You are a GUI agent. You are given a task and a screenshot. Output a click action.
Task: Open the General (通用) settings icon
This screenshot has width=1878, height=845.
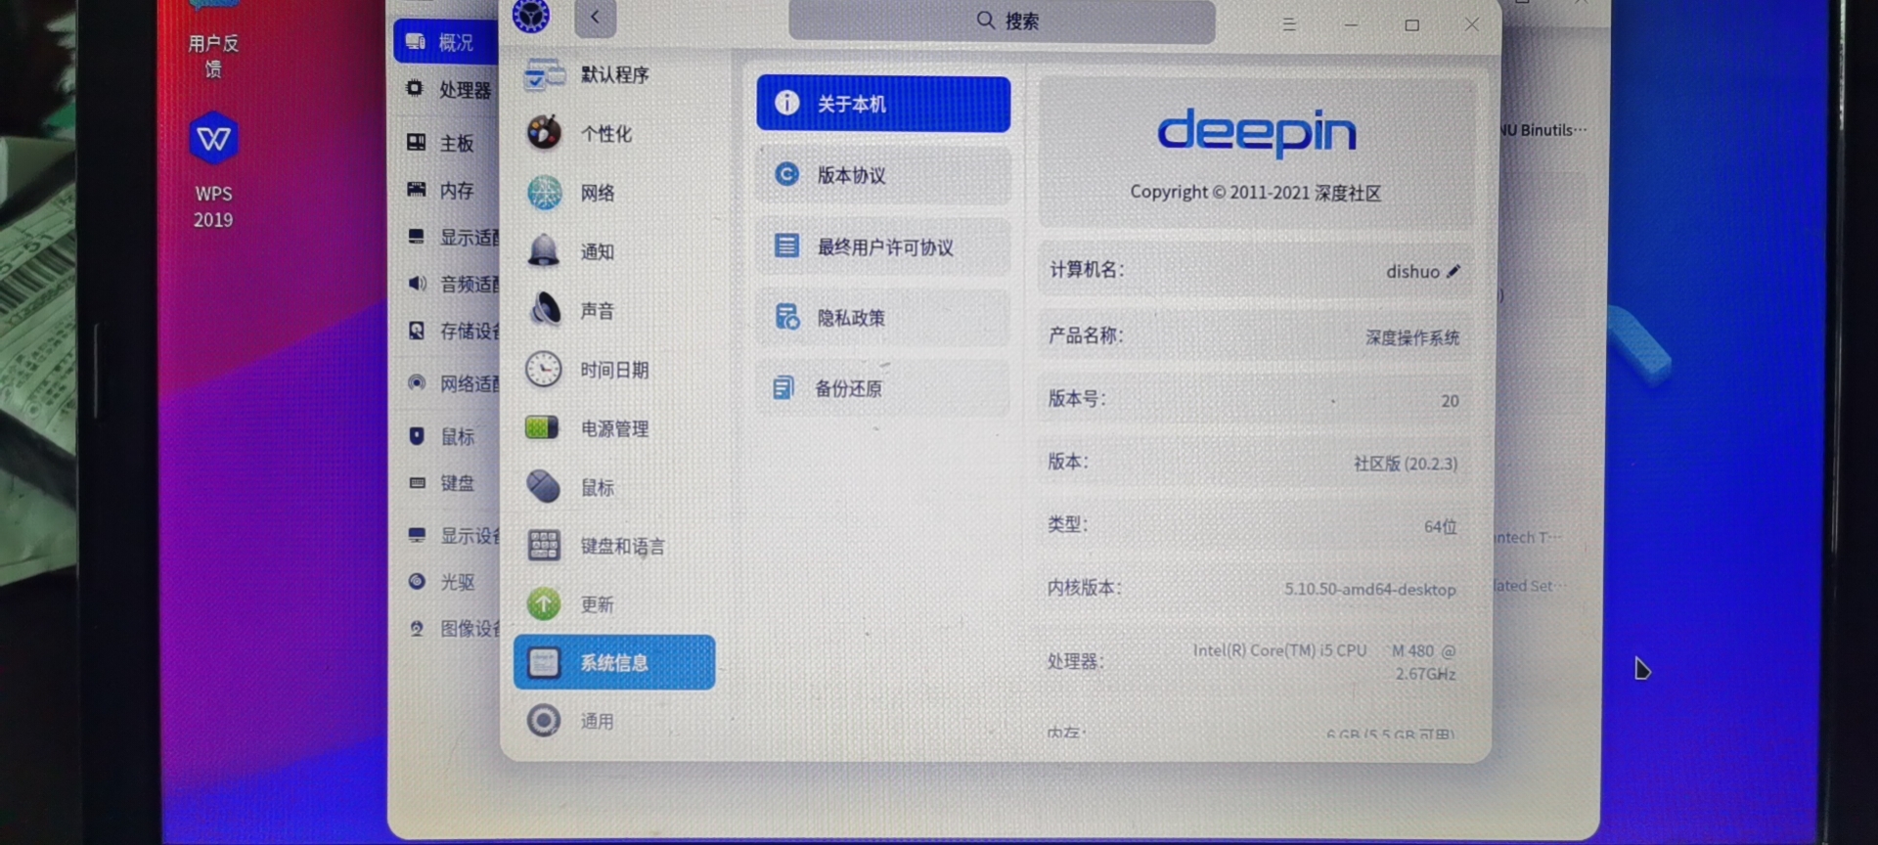coord(544,721)
